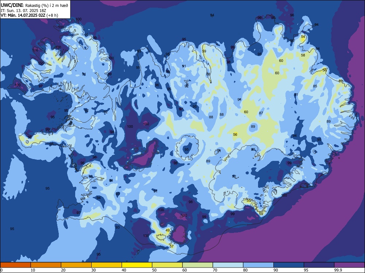This screenshot has height=273, width=365.
Task: Click the title text 'UWC/DINI: Rakastig (%) í 2 m hæð'
Action: pyautogui.click(x=34, y=5)
